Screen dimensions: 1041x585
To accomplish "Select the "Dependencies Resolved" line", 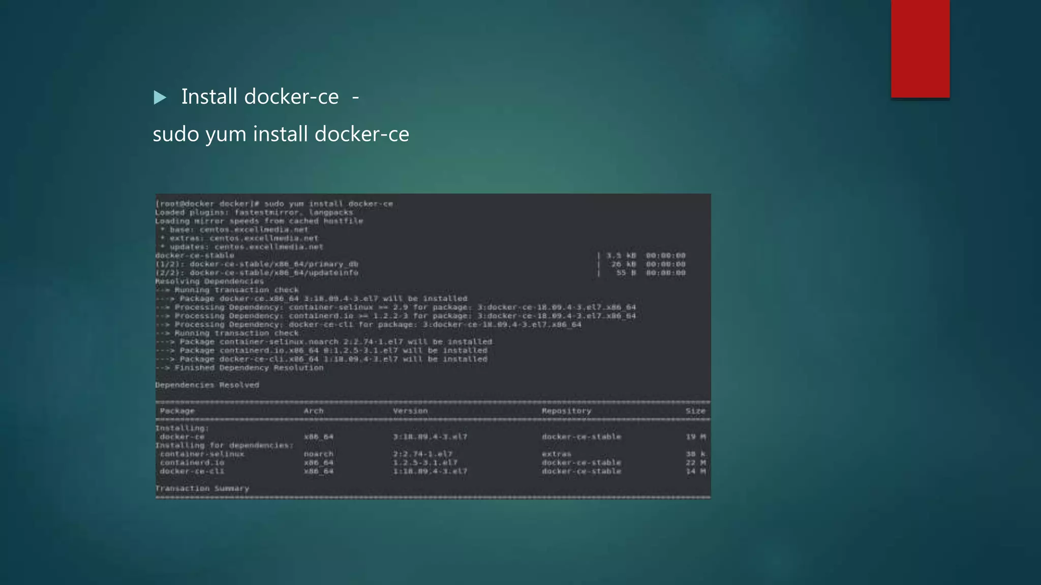I will click(x=207, y=385).
